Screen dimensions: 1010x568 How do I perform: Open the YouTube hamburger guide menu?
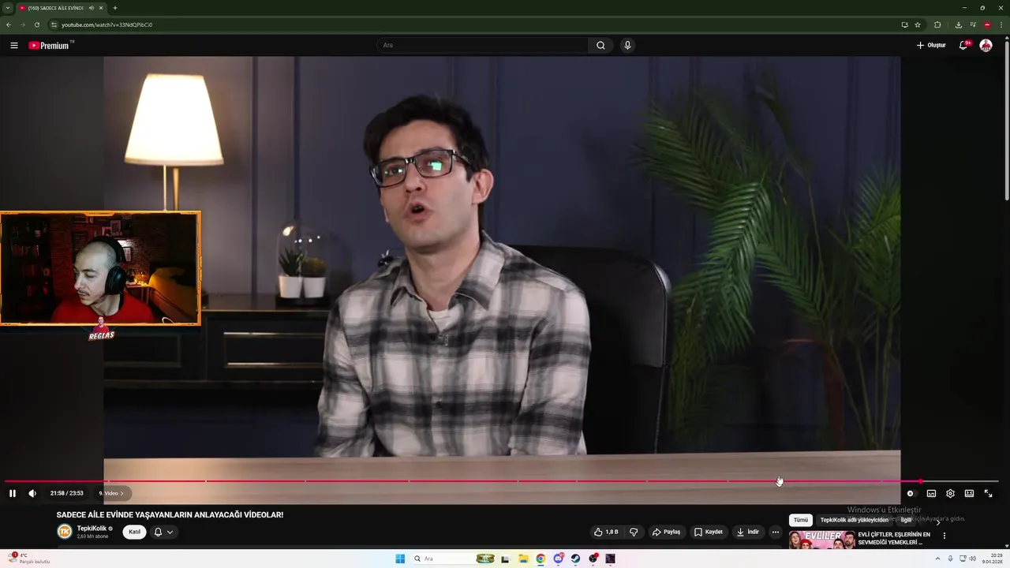coord(14,46)
